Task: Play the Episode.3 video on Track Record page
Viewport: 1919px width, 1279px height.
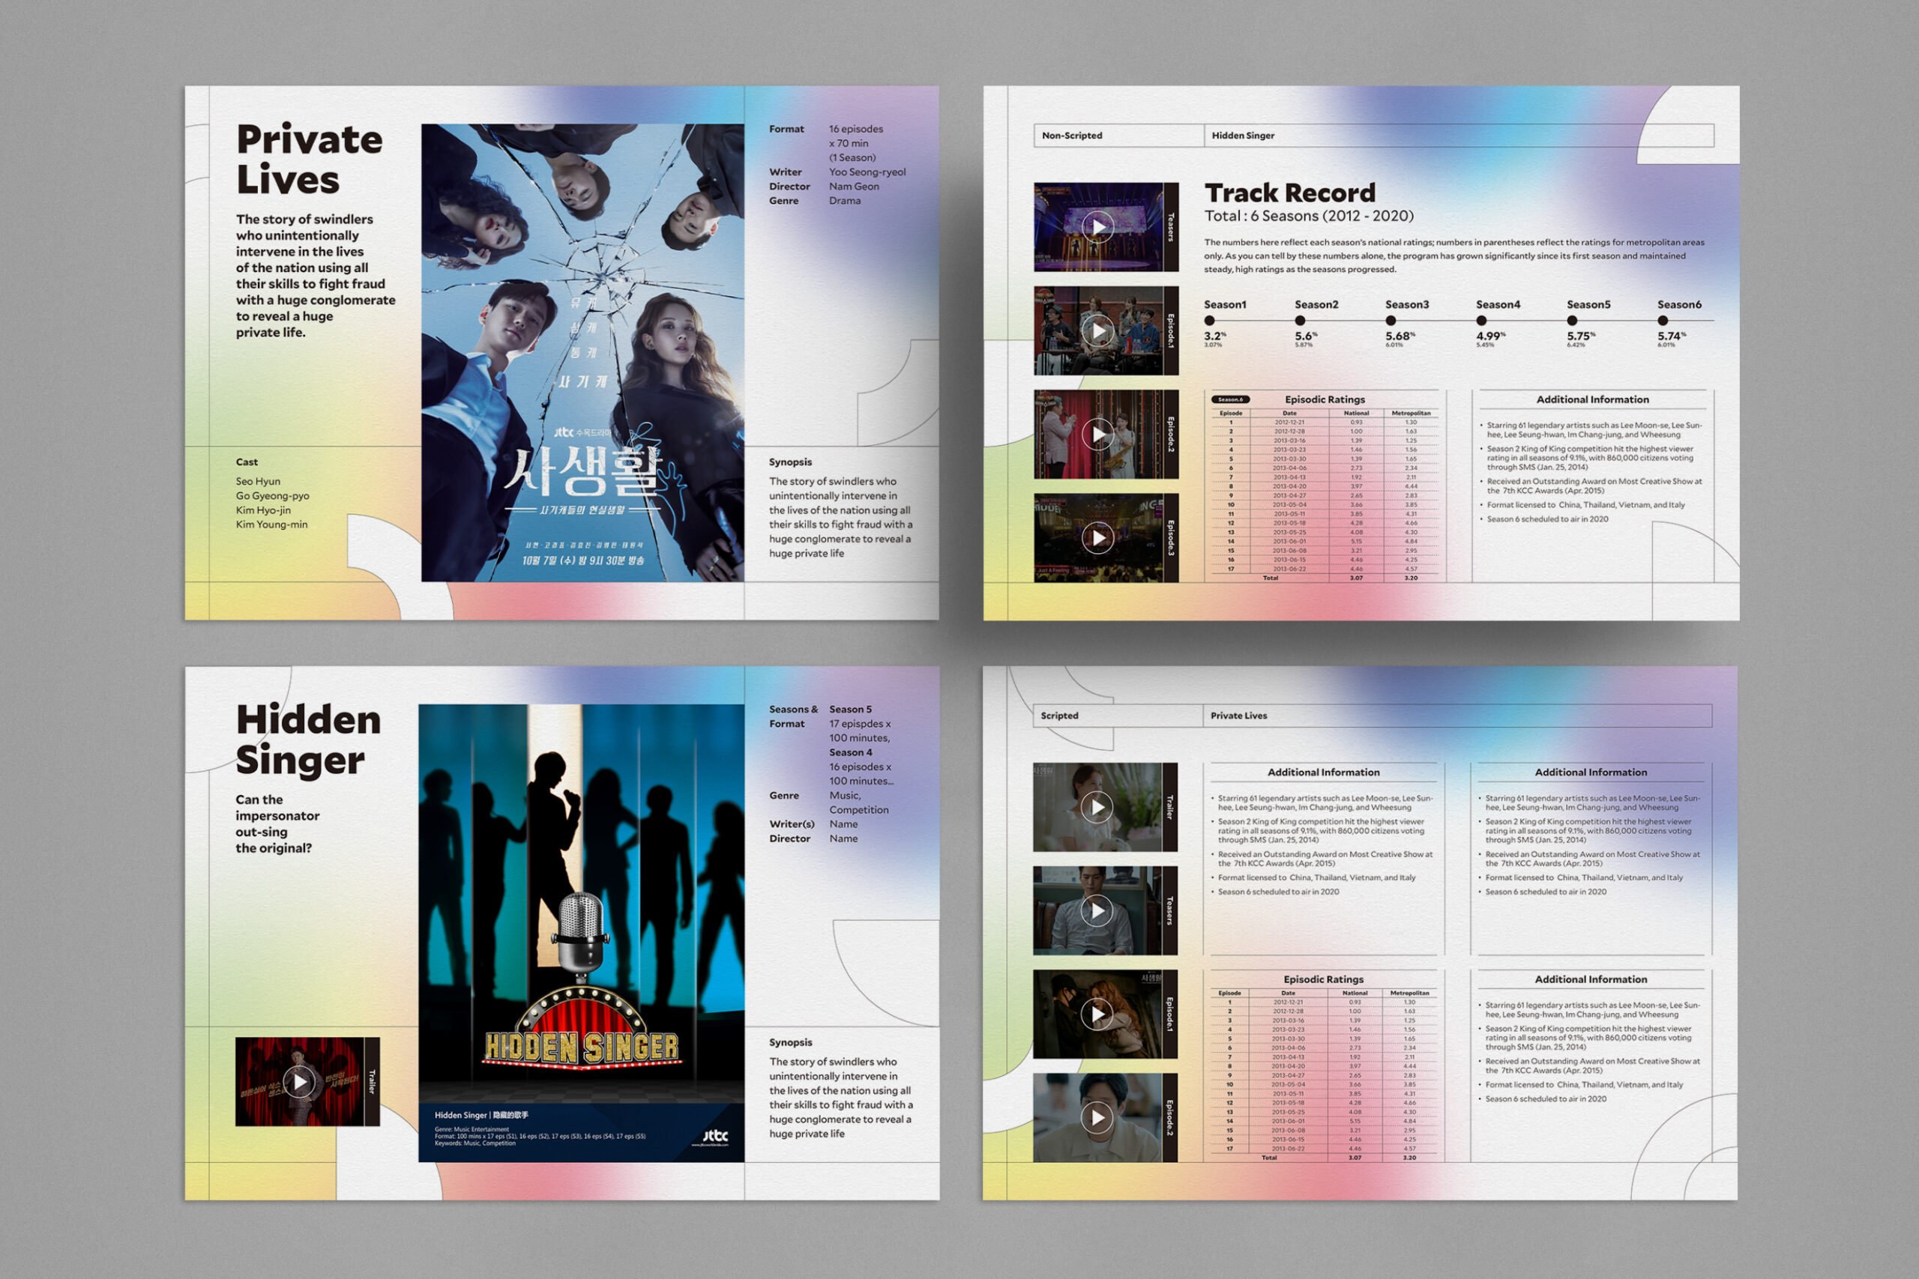Action: tap(1098, 537)
